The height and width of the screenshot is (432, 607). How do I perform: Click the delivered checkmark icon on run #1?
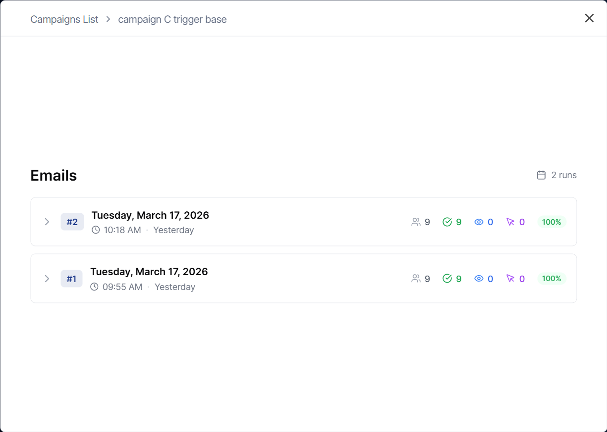click(446, 278)
